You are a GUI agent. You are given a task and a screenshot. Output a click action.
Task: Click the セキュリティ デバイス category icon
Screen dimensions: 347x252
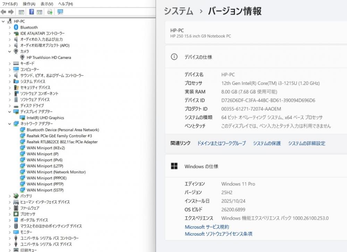[16, 88]
